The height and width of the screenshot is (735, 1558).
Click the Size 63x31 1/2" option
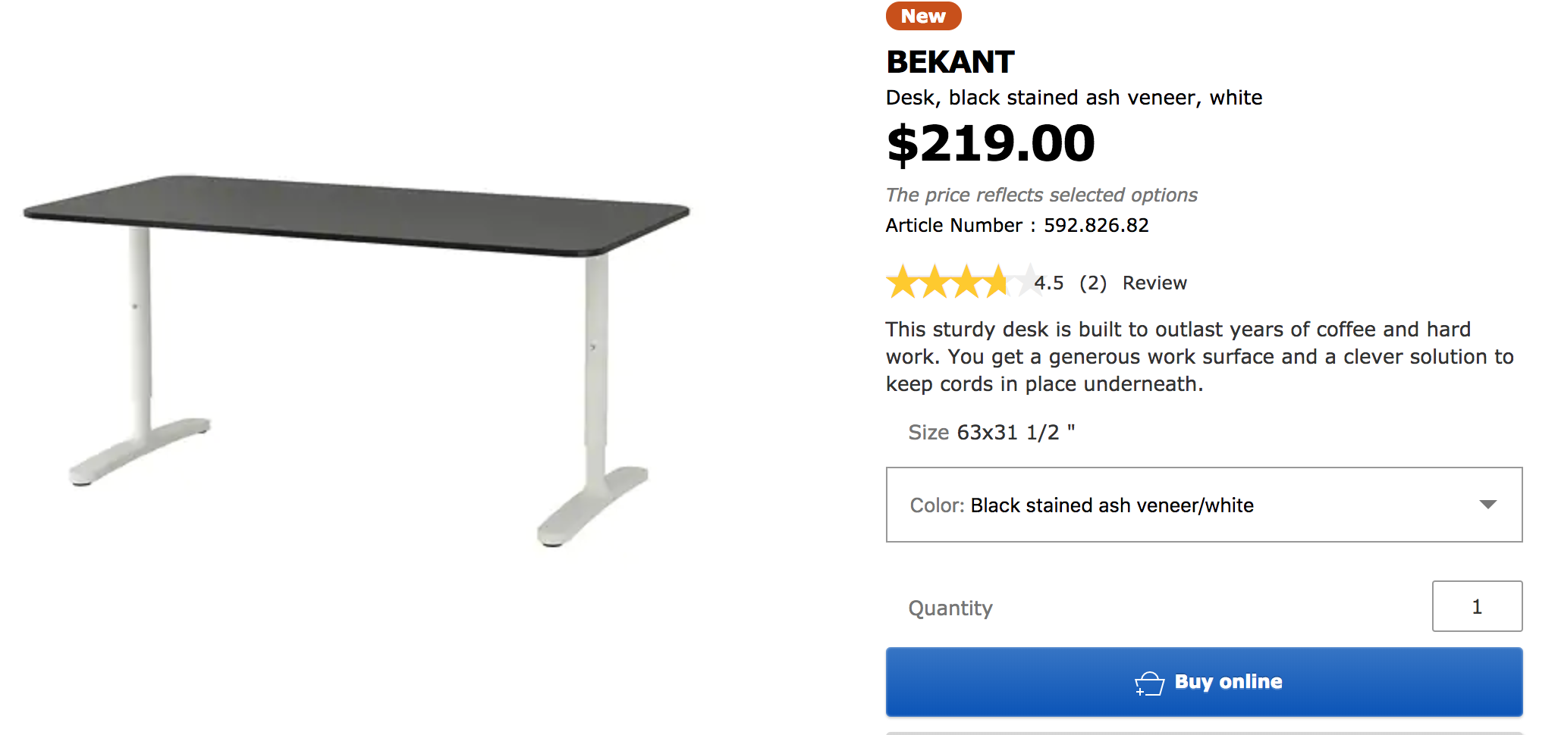(x=991, y=433)
